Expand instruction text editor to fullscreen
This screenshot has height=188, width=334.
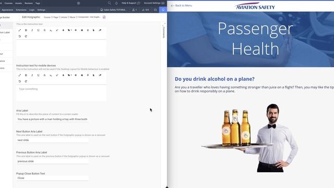(x=20, y=30)
